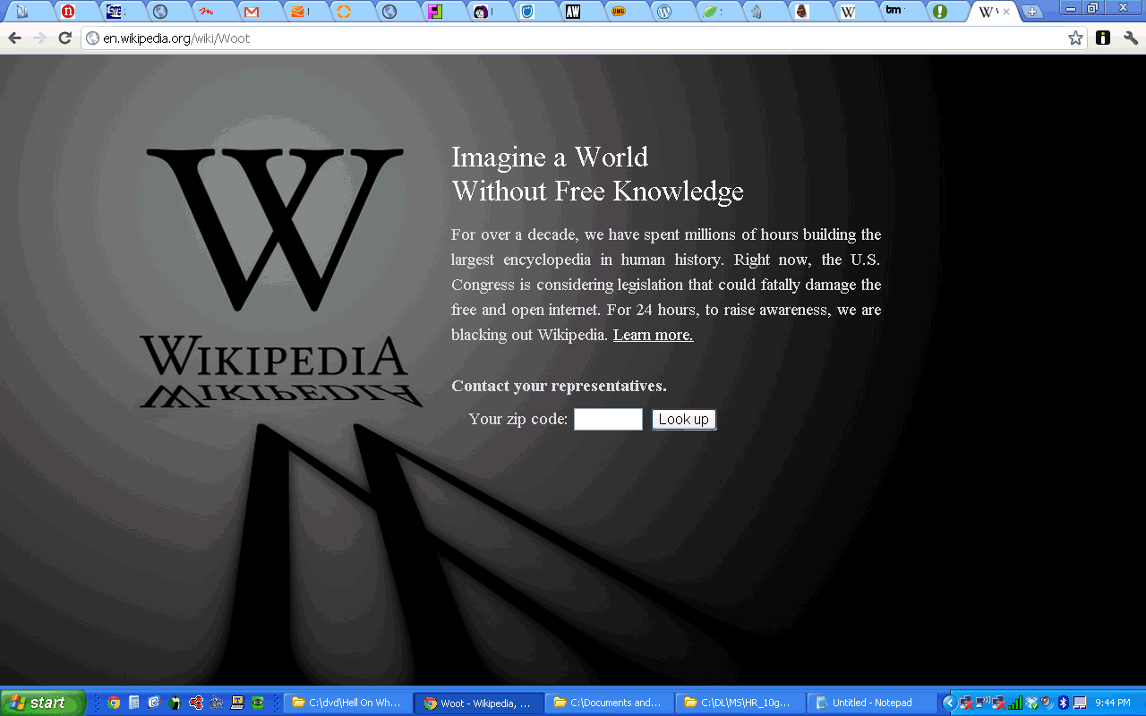Click the green signal bars tray icon

click(x=1014, y=703)
